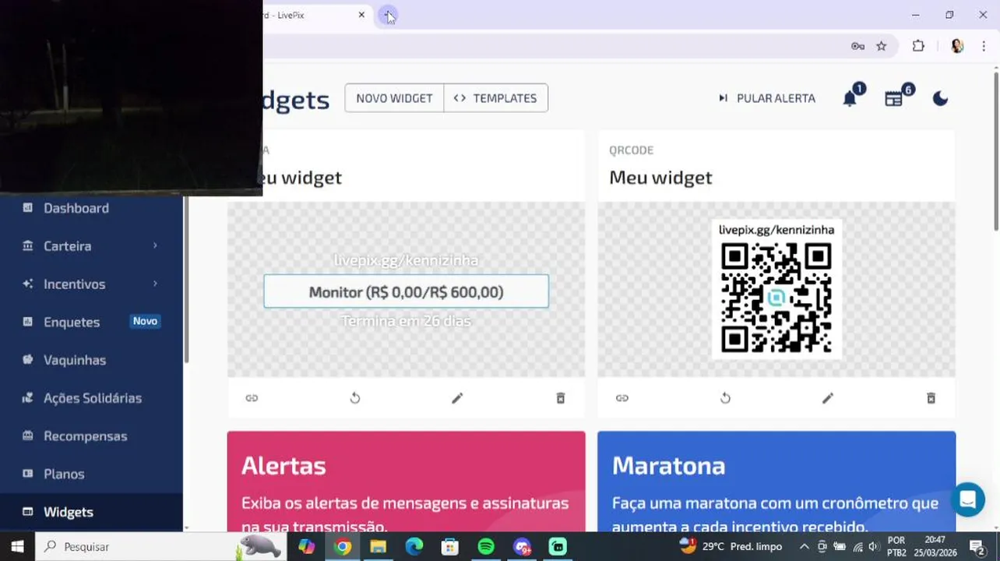Viewport: 1000px width, 561px height.
Task: Click the Monitor goal progress bar
Action: pyautogui.click(x=406, y=291)
